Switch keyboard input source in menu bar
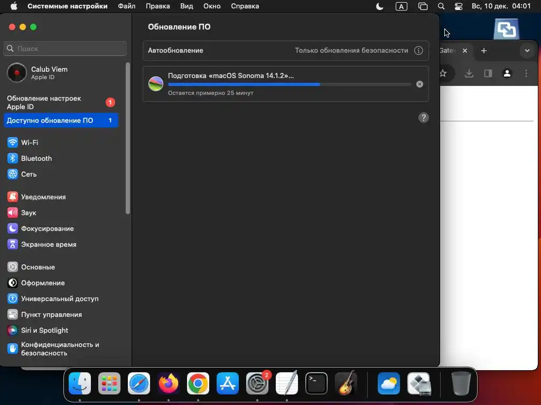The height and width of the screenshot is (405, 541). click(x=402, y=6)
